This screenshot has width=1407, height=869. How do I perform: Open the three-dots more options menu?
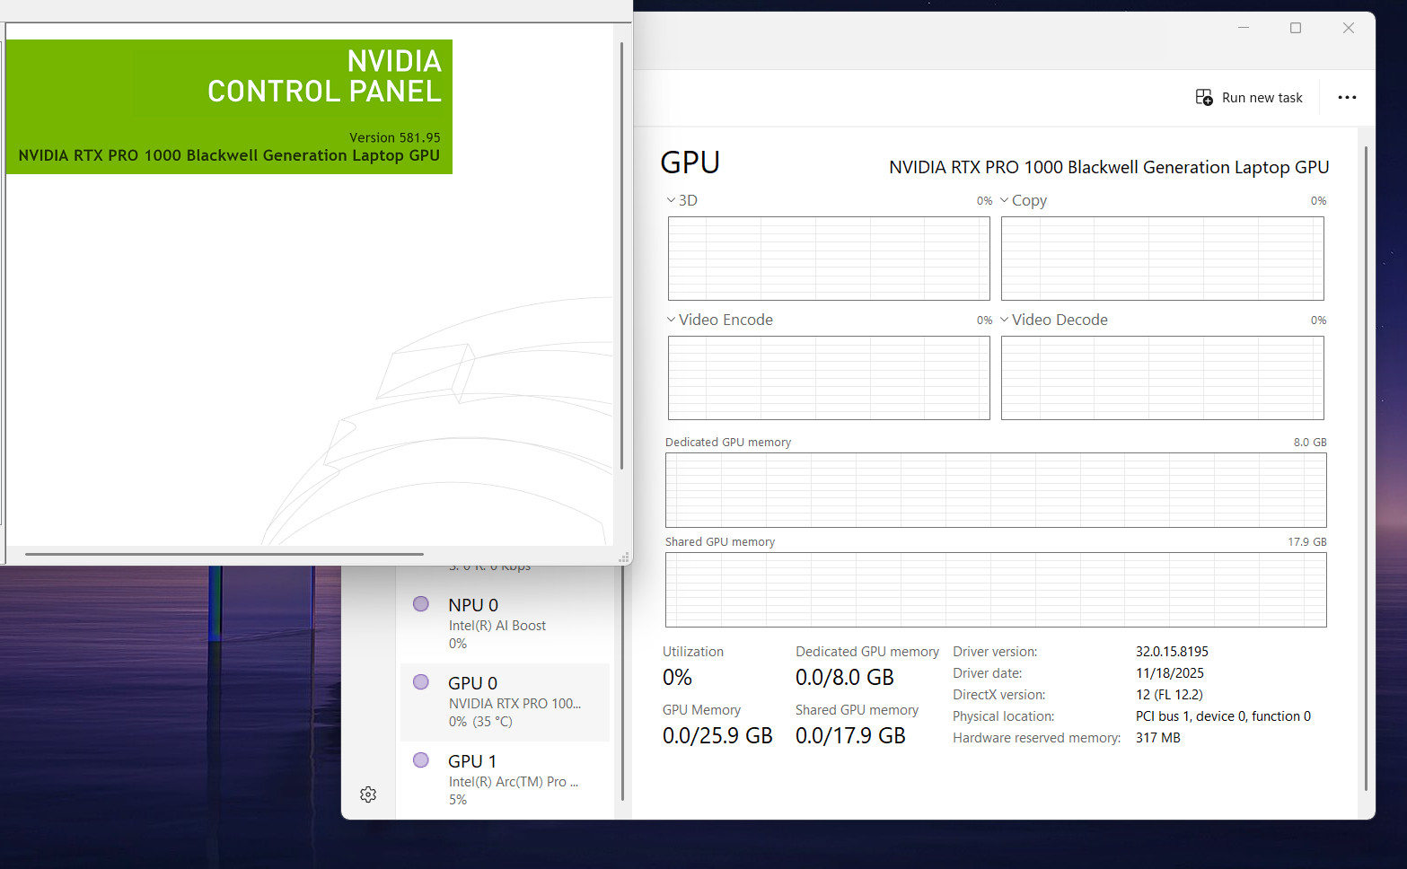tap(1347, 97)
